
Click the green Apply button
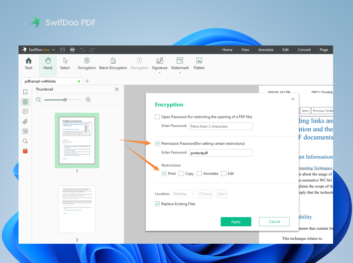pyautogui.click(x=236, y=222)
